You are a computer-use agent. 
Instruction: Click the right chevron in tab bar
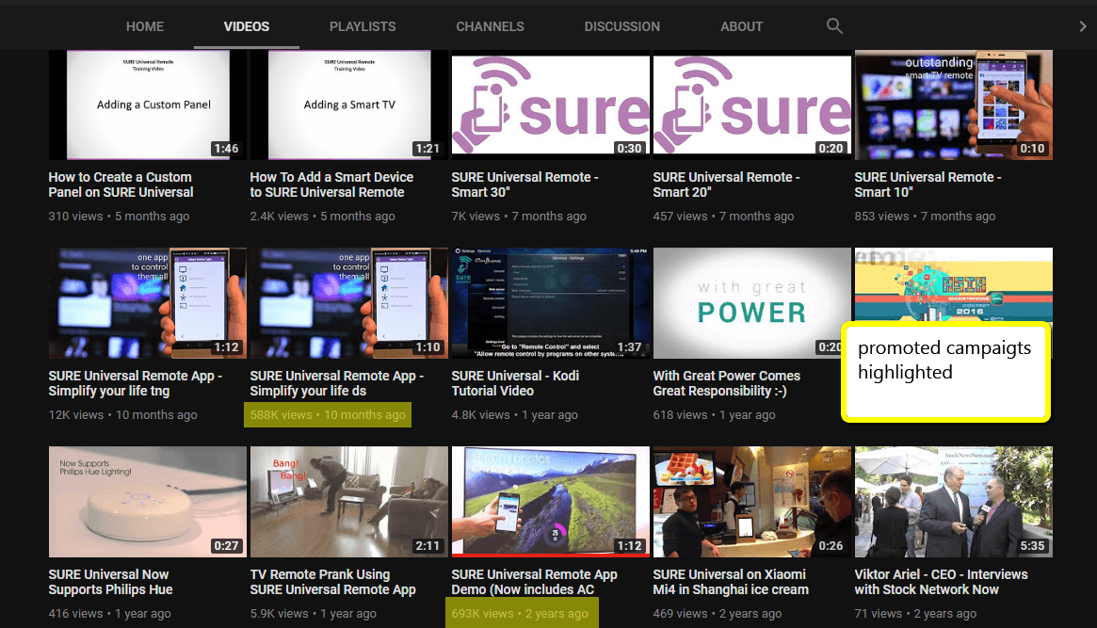(1082, 25)
